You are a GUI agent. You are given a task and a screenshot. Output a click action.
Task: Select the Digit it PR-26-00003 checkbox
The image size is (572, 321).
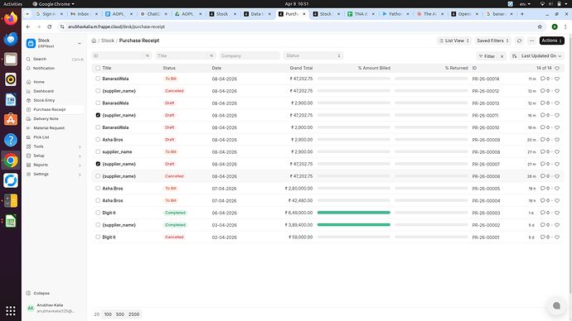click(98, 213)
